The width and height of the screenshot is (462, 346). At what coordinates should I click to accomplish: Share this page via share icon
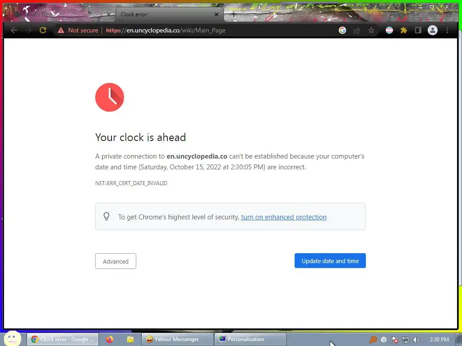click(357, 30)
